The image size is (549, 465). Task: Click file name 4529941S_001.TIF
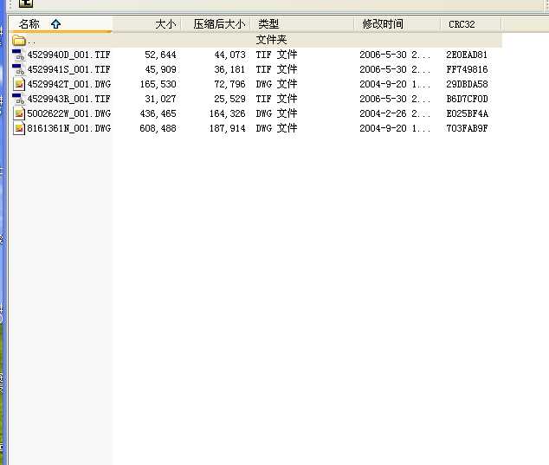(68, 69)
